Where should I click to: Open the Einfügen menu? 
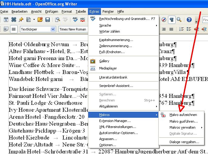pyautogui.click(x=52, y=11)
